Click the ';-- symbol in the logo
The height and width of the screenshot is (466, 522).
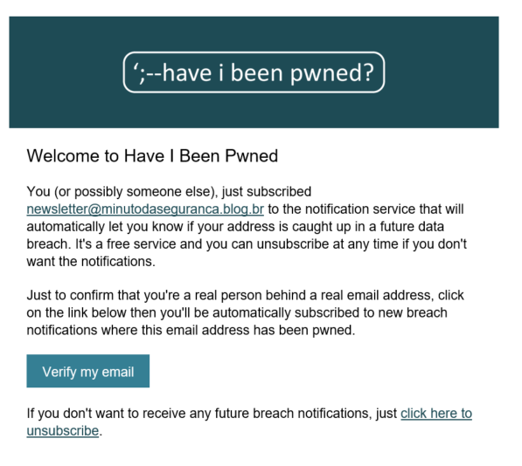(x=148, y=73)
